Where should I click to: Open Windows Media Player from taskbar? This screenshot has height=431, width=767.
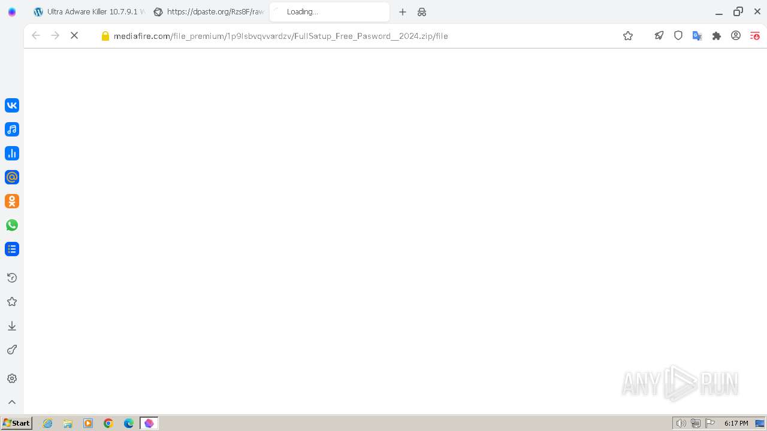(x=88, y=423)
